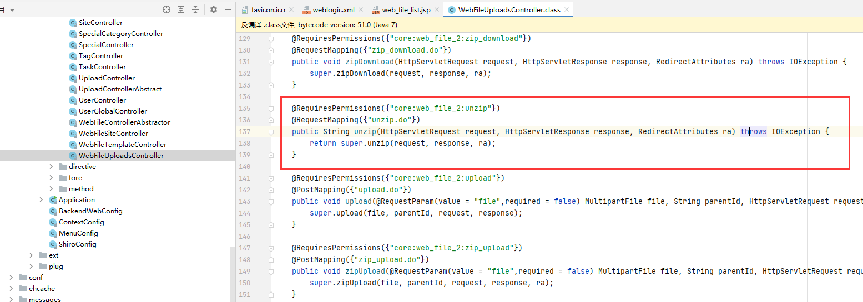The width and height of the screenshot is (863, 302).
Task: Click the Collapse All toolbar icon
Action: [x=195, y=9]
